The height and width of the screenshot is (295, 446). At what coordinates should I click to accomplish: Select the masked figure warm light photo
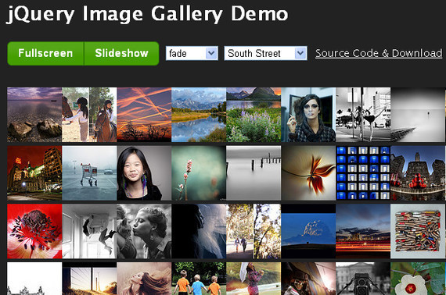tap(308, 279)
